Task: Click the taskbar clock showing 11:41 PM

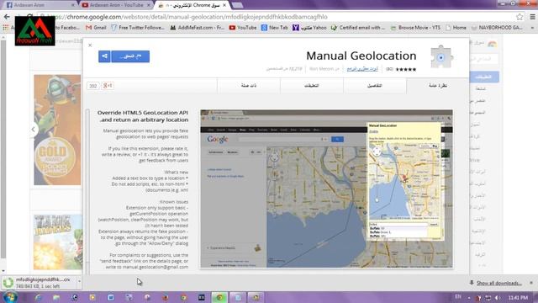Action: click(x=518, y=297)
